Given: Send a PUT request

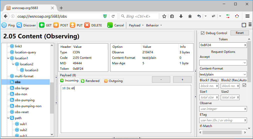Looking at the screenshot, I should [x=76, y=25].
